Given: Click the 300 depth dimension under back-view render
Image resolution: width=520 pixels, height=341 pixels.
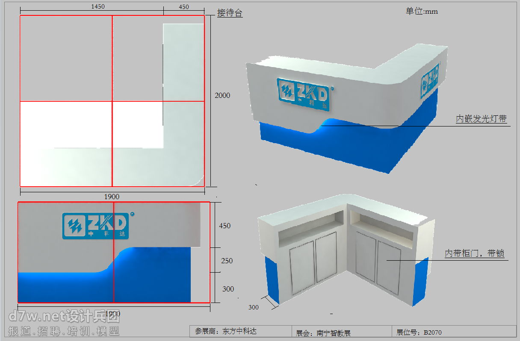Looking at the screenshot, I should click(254, 307).
